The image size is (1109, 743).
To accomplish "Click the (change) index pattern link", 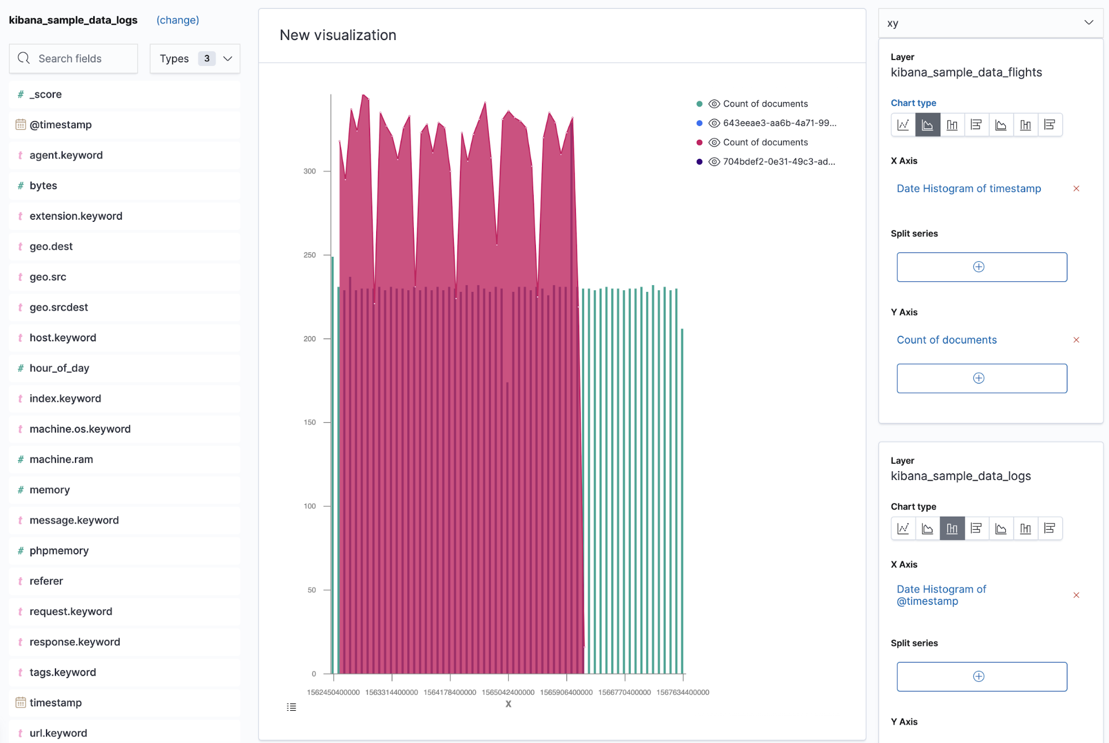I will (178, 21).
